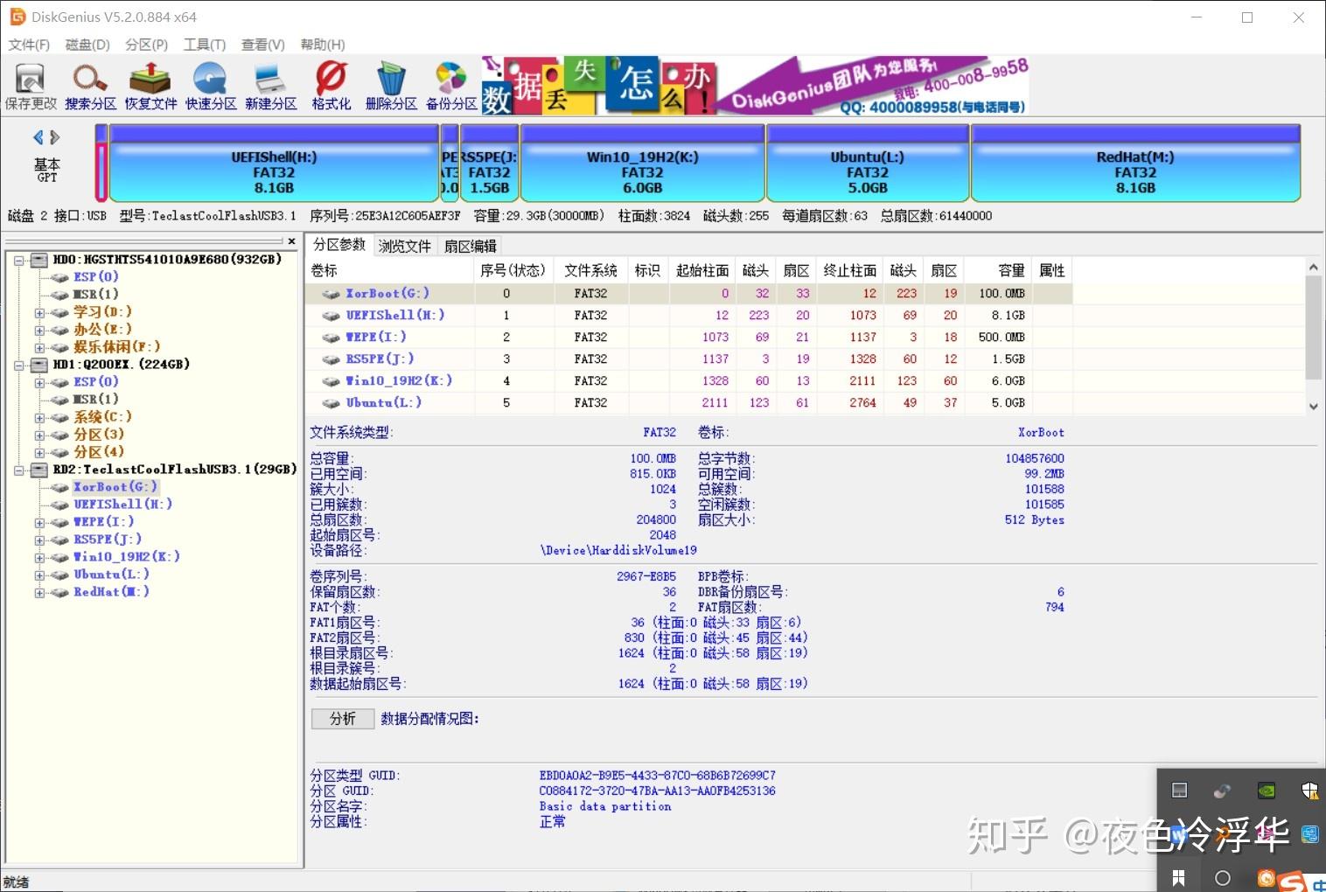The width and height of the screenshot is (1326, 892).
Task: Click the 保存更改 (Save Changes) icon
Action: click(x=29, y=85)
